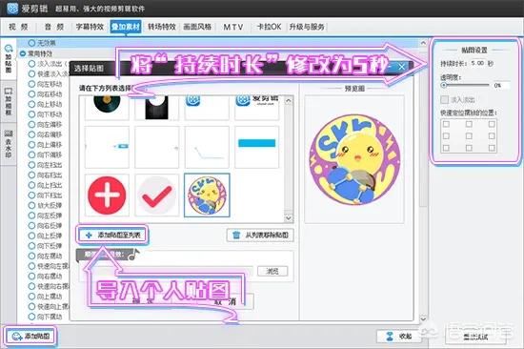The width and height of the screenshot is (524, 349).
Task: Select the solid blue bar sticker thumbnail
Action: click(x=256, y=147)
